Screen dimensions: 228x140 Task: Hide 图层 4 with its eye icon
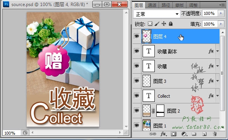tap(136, 36)
